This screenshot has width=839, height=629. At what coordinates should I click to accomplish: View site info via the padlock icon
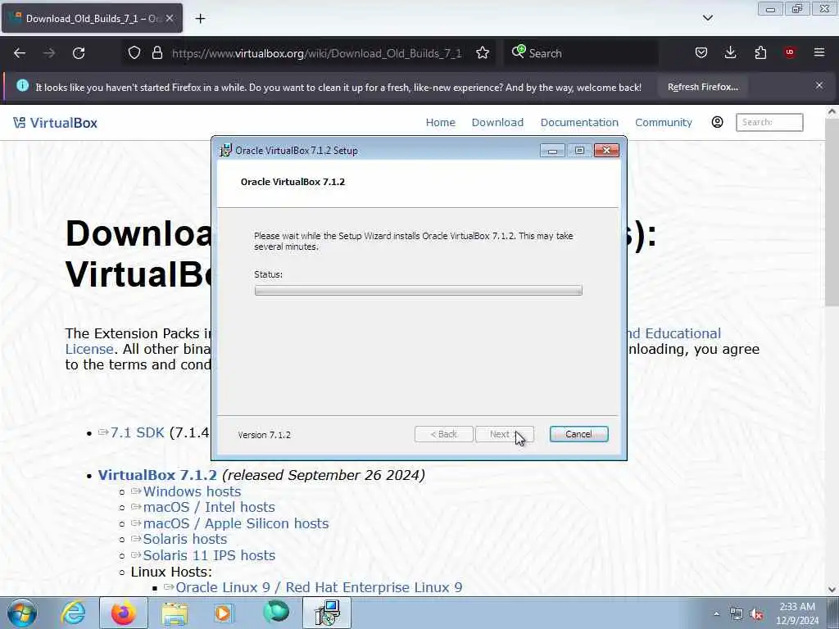[x=156, y=52]
